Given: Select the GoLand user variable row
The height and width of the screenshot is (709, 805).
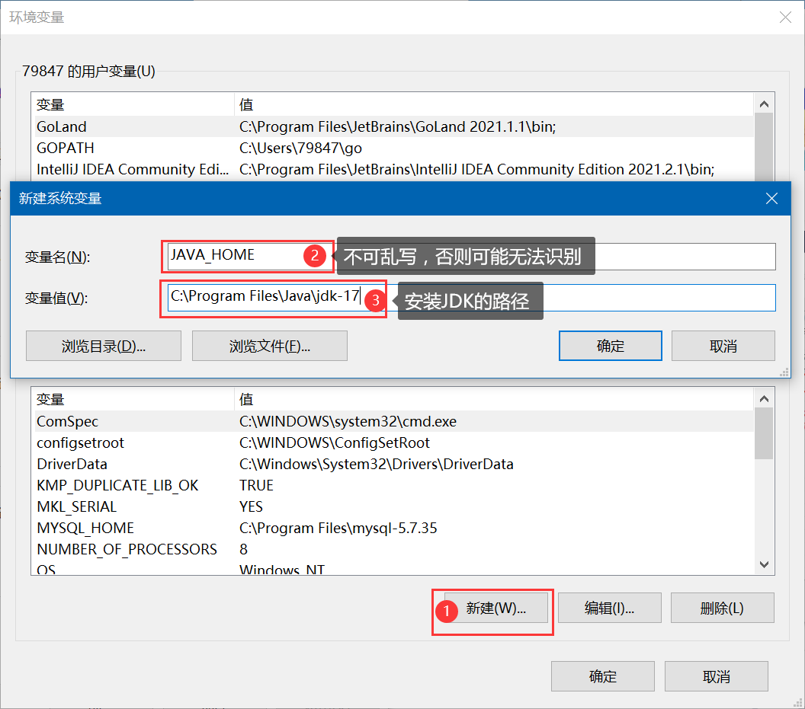Looking at the screenshot, I should (x=394, y=126).
